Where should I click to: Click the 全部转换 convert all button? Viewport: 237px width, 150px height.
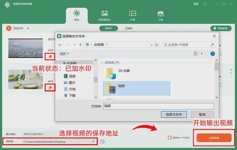[x=214, y=138]
